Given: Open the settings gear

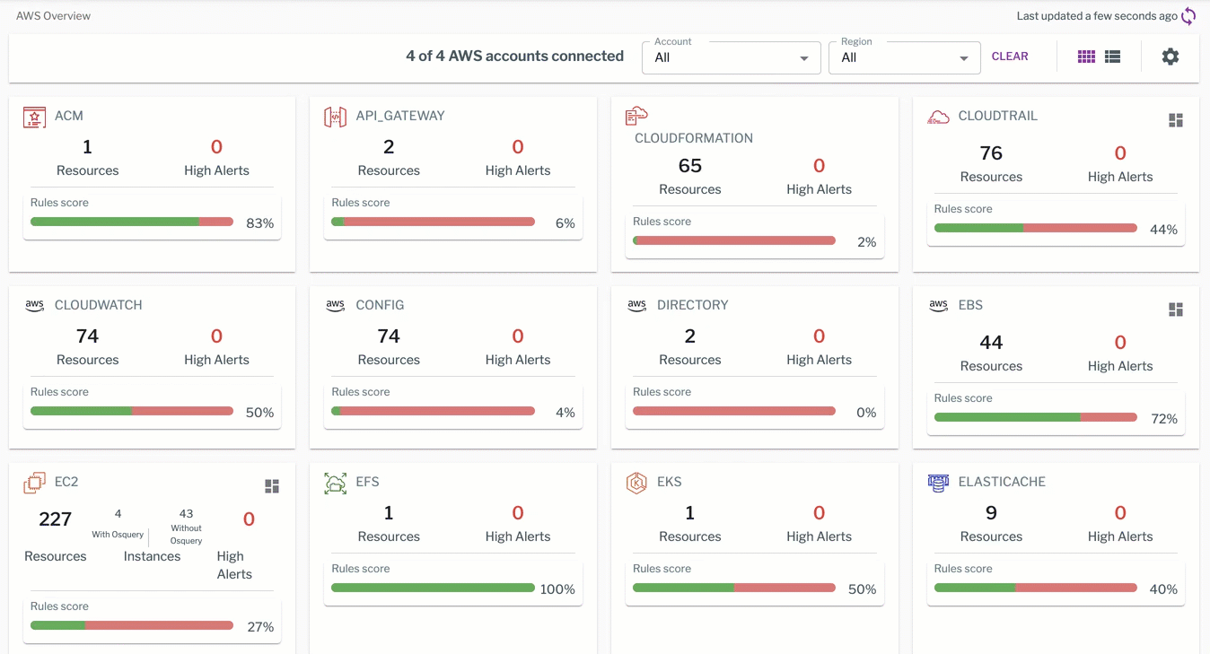Looking at the screenshot, I should (x=1171, y=57).
